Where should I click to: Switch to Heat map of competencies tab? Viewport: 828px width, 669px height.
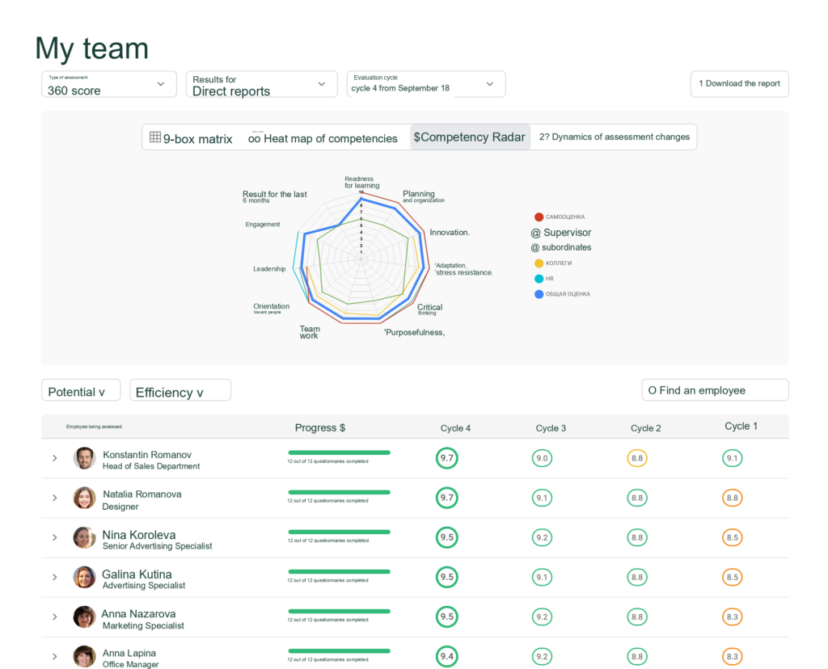(323, 138)
